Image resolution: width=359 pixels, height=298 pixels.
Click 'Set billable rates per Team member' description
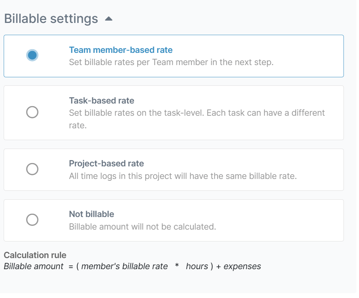coord(171,62)
